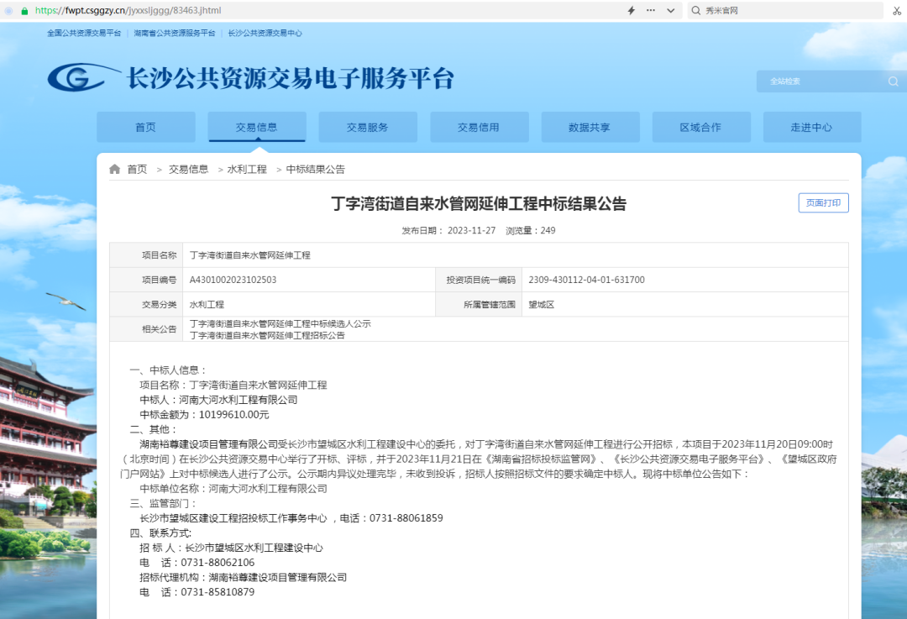The width and height of the screenshot is (907, 619).
Task: Click the browser search magnifier icon
Action: click(696, 10)
